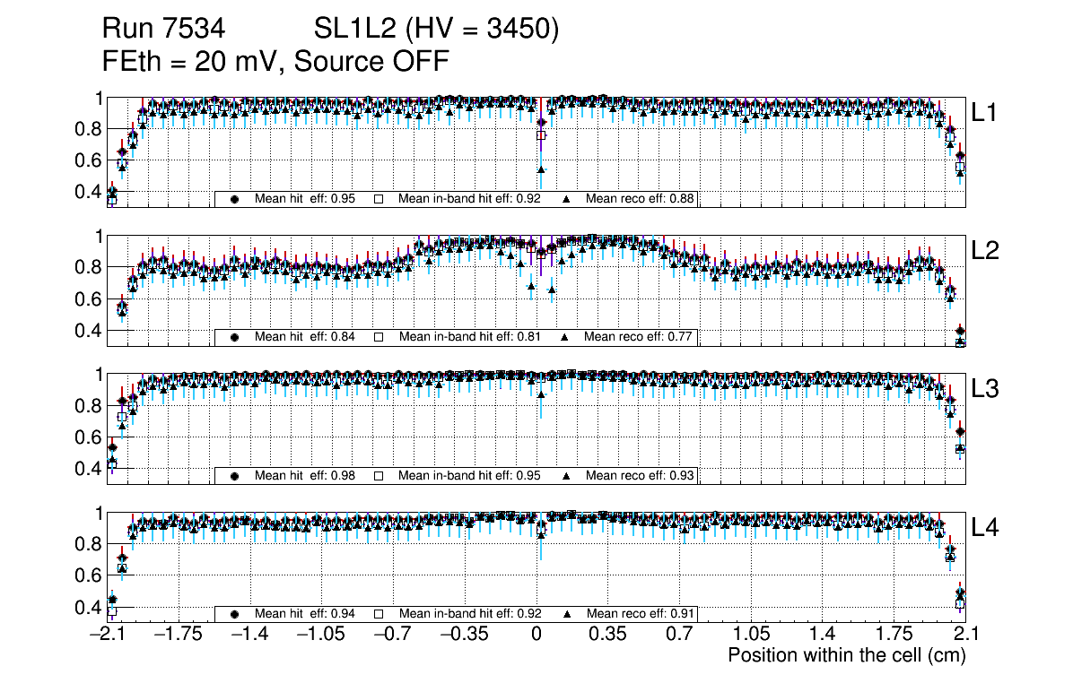Viewport: 1073px width, 692px height.
Task: Click the black triangle marker in L1 legend
Action: tap(566, 199)
